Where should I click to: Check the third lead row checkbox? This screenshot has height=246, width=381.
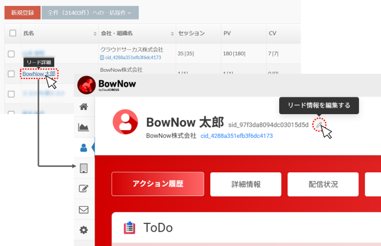point(11,94)
